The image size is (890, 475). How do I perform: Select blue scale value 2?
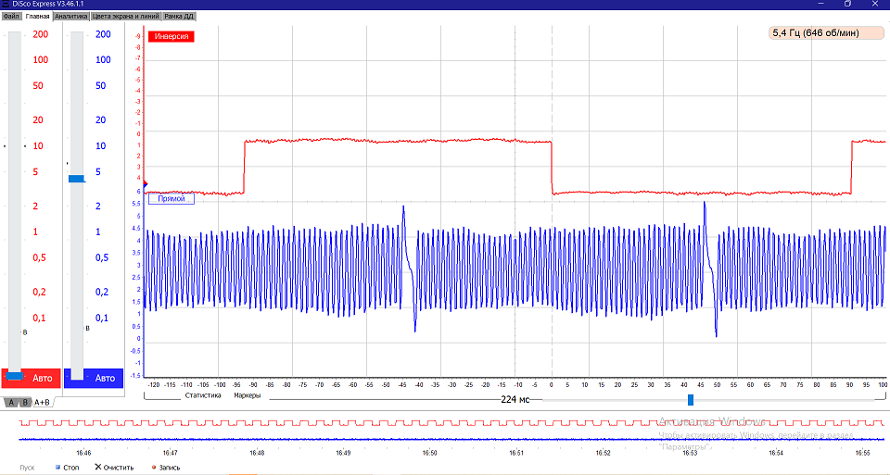click(x=97, y=206)
